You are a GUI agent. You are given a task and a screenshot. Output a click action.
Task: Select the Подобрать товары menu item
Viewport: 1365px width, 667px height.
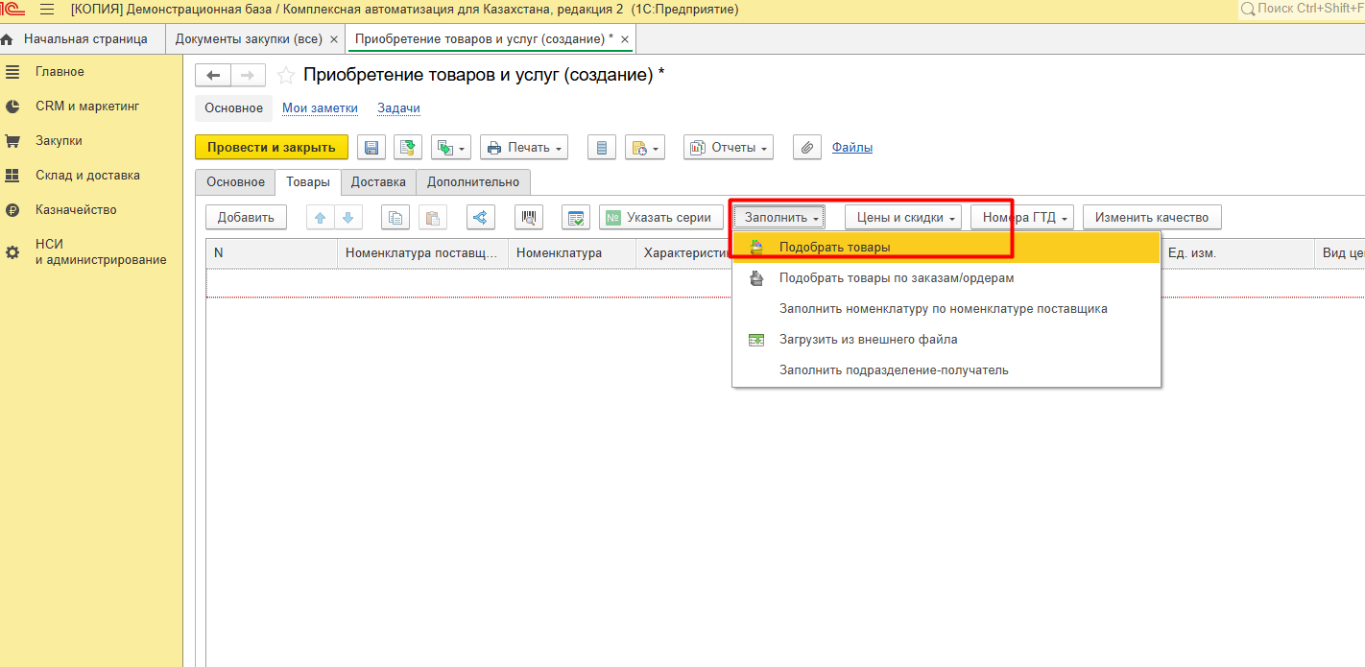click(834, 248)
